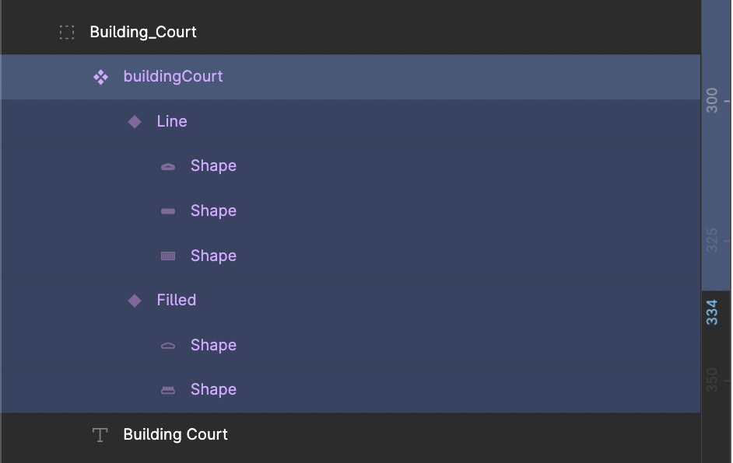
Task: Click the text layer T icon
Action: [x=100, y=435]
